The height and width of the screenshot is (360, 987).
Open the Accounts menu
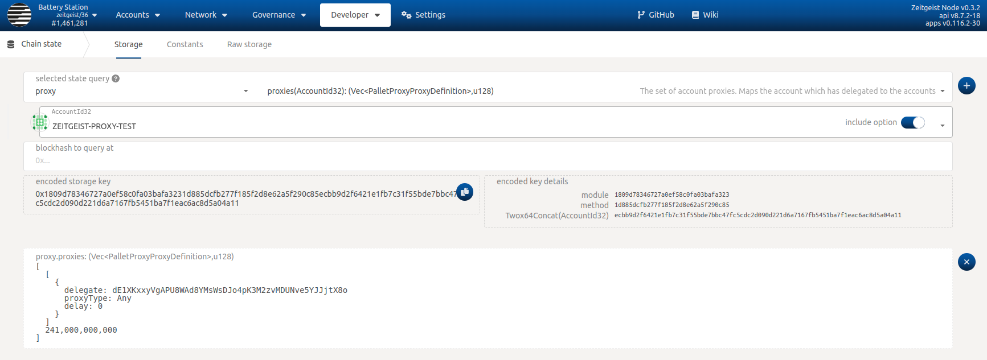pos(137,15)
